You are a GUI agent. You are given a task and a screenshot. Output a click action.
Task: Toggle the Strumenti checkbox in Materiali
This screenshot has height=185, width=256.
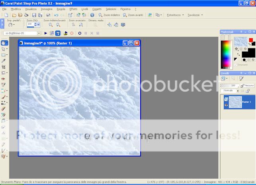click(x=235, y=65)
